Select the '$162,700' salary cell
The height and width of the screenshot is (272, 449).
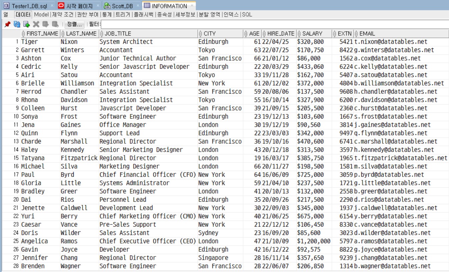point(314,75)
